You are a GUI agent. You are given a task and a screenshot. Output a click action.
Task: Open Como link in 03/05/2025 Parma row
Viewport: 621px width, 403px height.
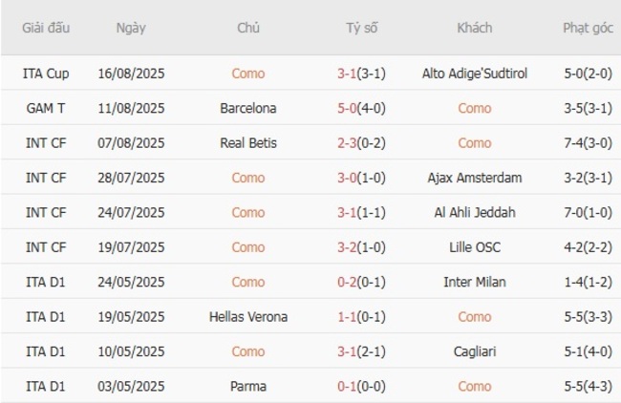click(474, 386)
